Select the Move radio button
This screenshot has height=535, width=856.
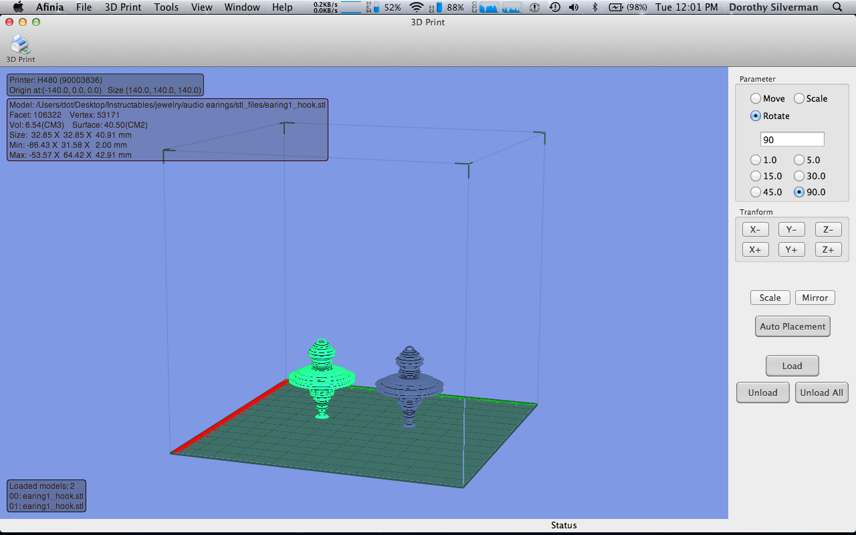756,98
